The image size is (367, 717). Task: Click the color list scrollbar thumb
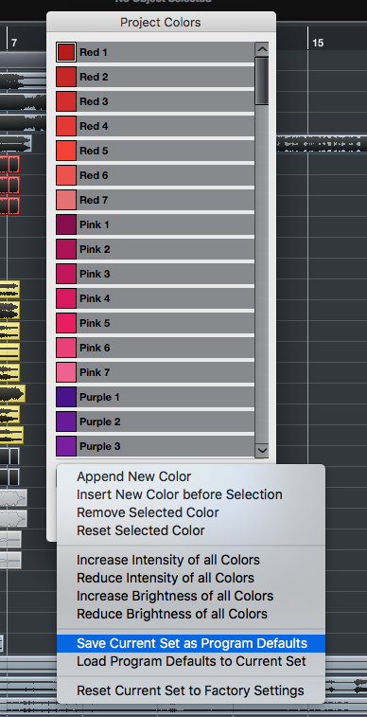click(x=262, y=81)
